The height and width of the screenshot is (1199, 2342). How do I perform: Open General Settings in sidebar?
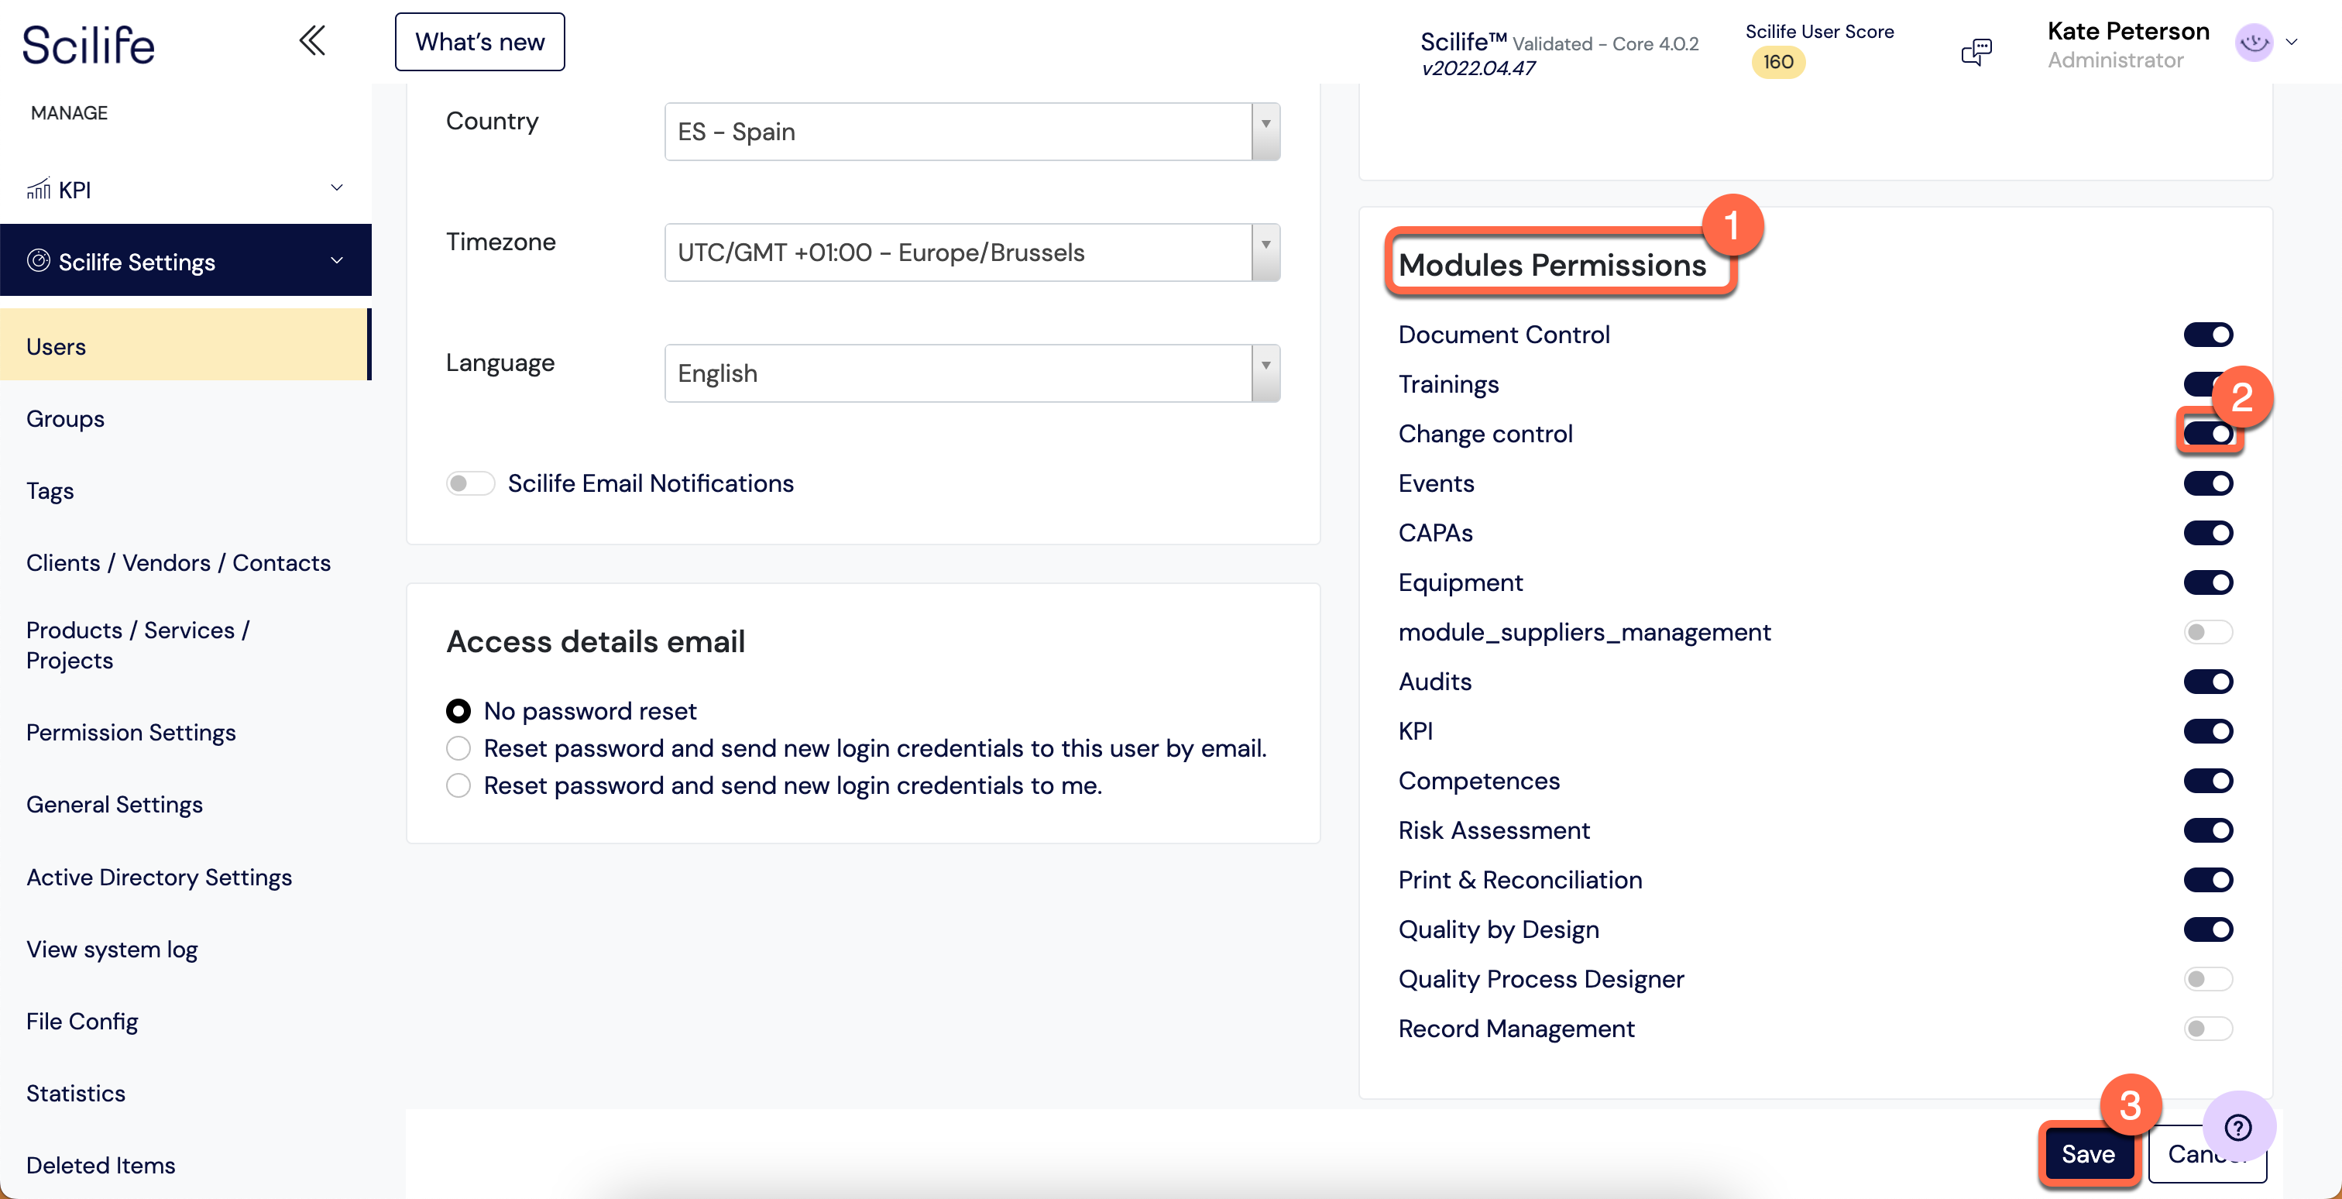pyautogui.click(x=115, y=805)
